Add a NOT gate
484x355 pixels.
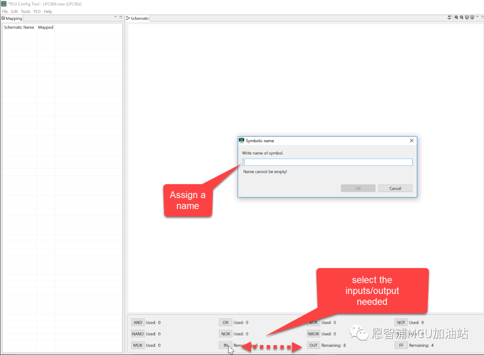[401, 322]
